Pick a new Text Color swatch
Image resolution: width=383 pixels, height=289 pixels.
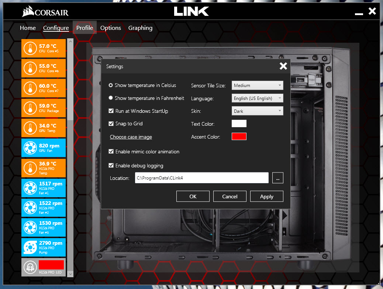coord(239,123)
